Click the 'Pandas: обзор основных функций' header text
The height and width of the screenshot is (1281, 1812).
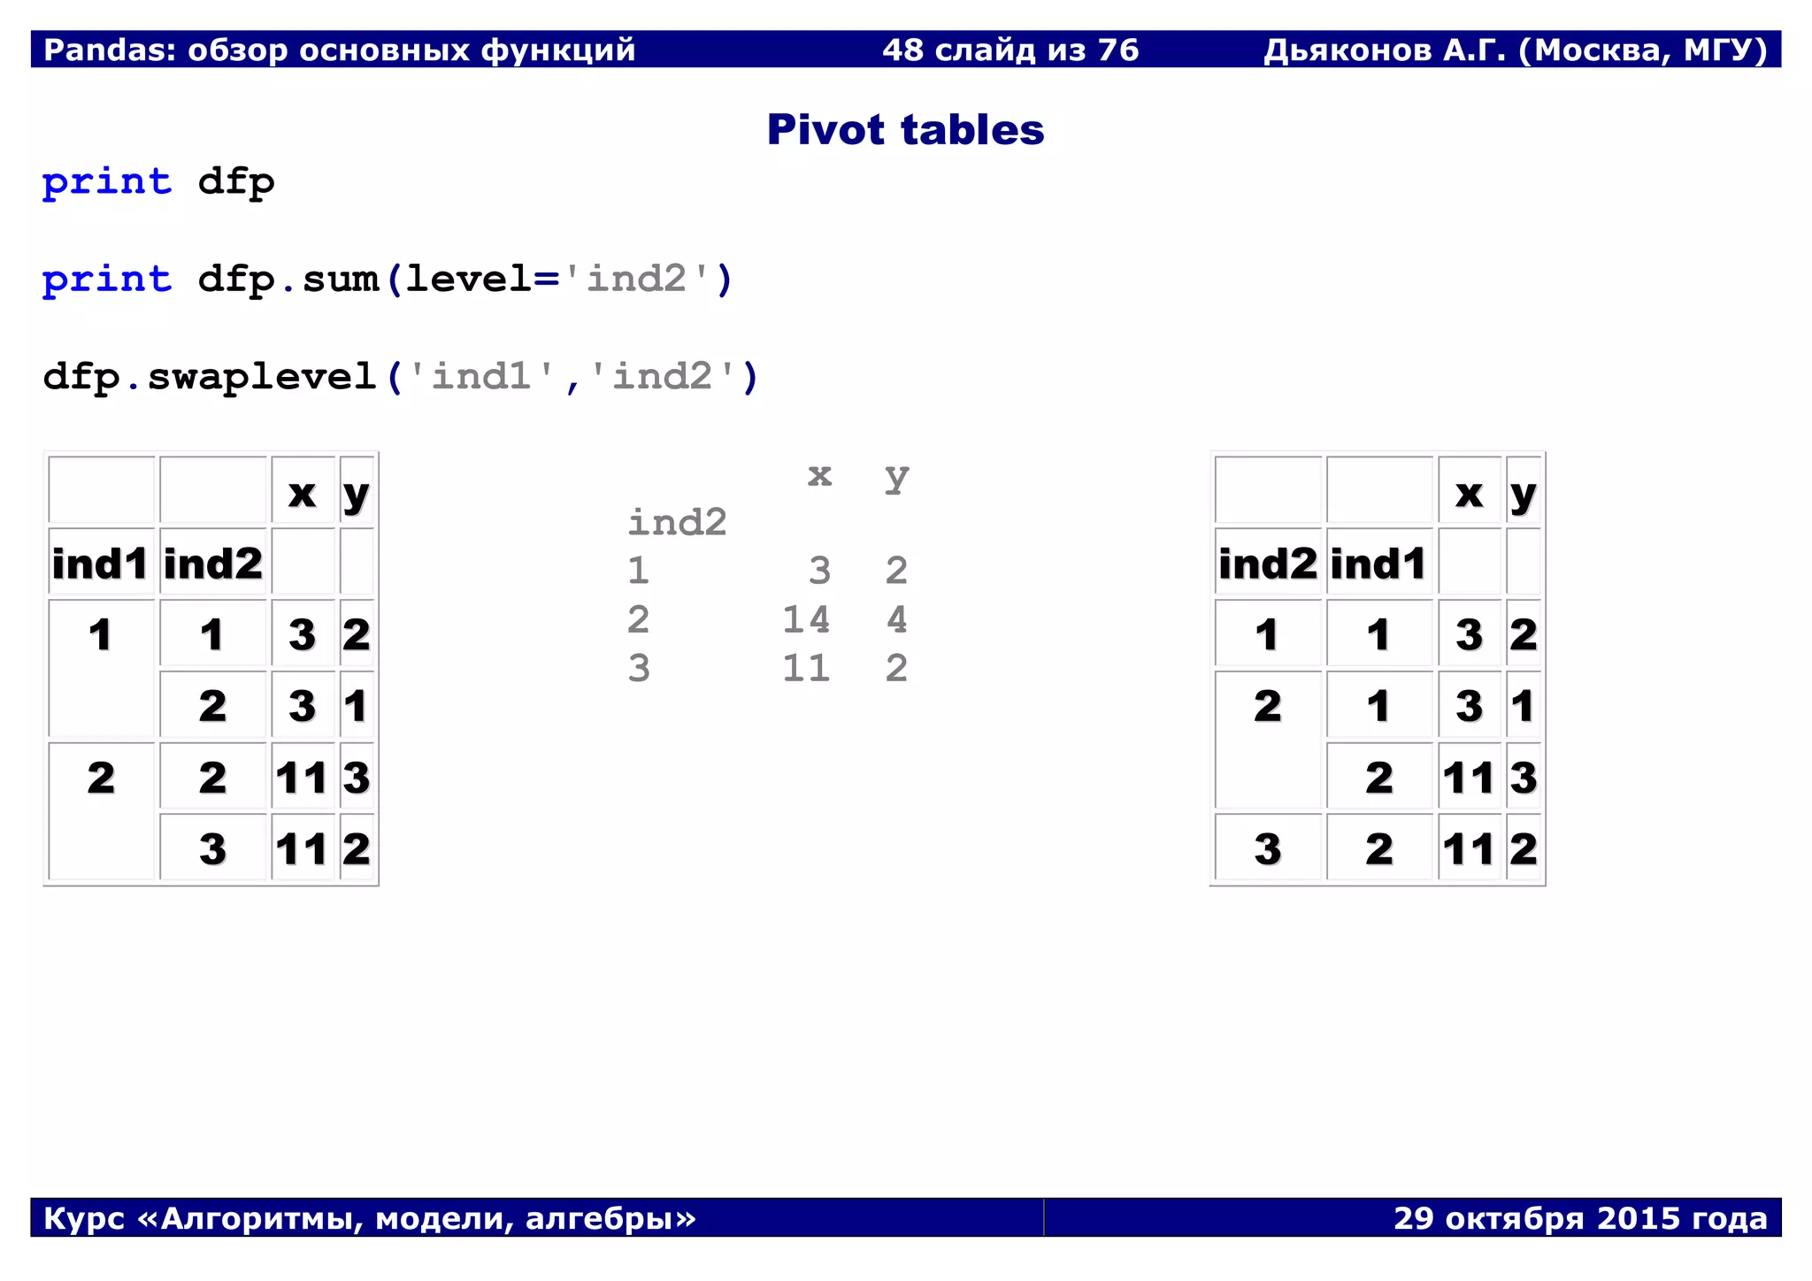point(340,50)
